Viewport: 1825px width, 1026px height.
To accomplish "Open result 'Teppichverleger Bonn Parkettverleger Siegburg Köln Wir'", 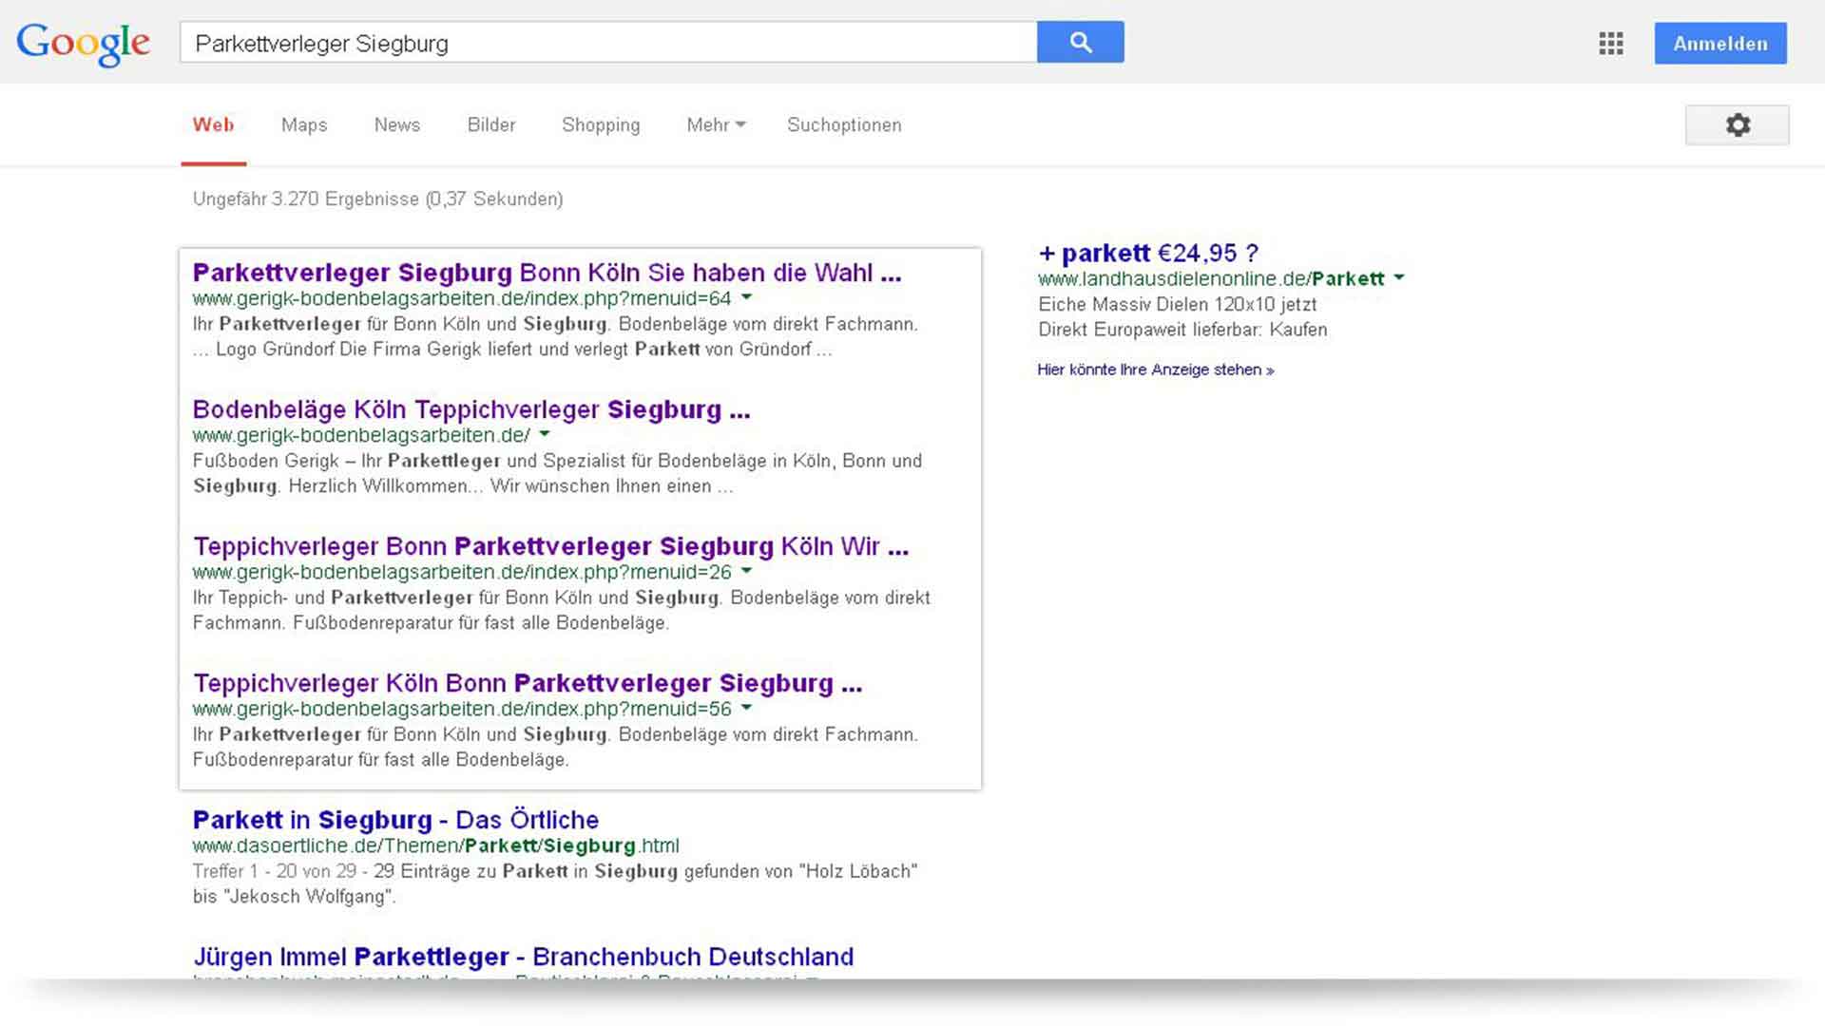I will 551,546.
